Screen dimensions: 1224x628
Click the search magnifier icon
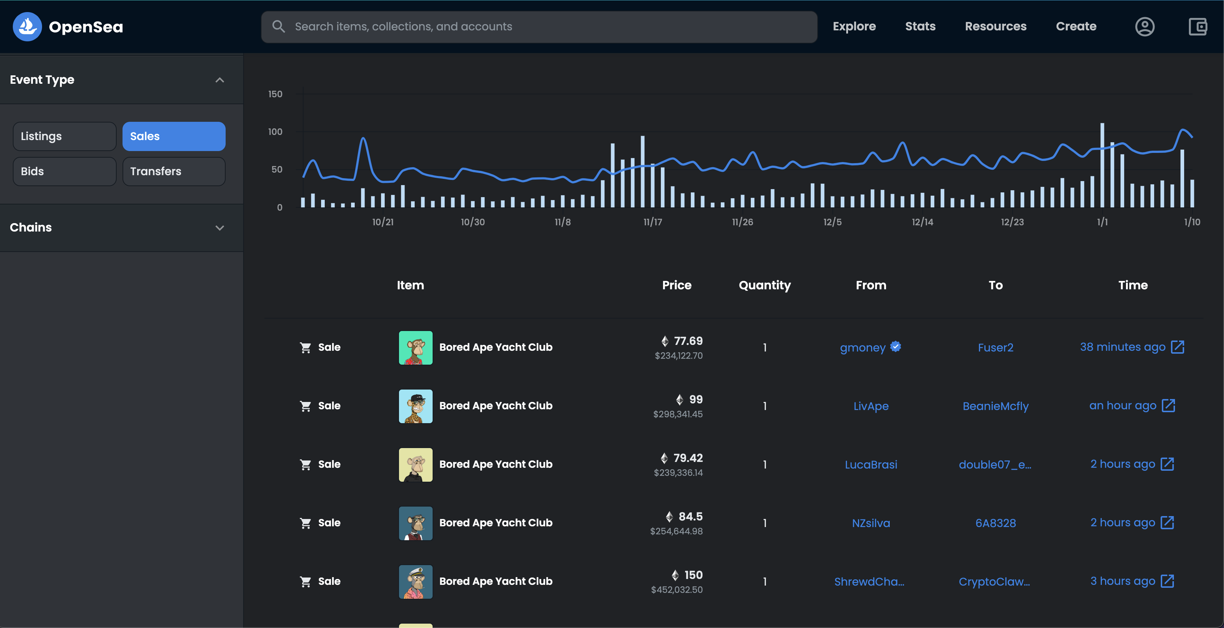[x=278, y=27]
